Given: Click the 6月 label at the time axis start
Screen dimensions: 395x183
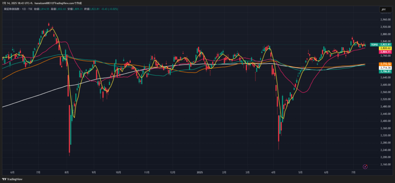Looking at the screenshot, I should tap(12, 173).
